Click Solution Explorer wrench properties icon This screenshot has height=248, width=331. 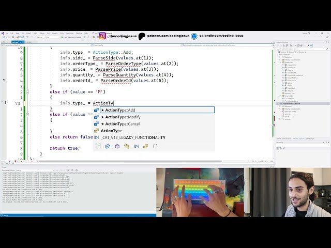tap(308, 45)
